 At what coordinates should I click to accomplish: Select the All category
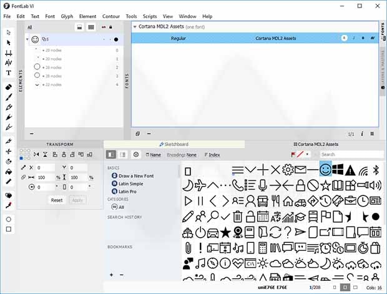click(x=117, y=207)
